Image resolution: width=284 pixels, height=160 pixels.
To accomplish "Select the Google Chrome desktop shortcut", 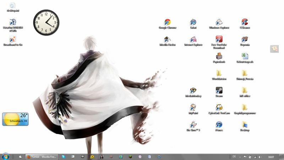I will pos(167,23).
